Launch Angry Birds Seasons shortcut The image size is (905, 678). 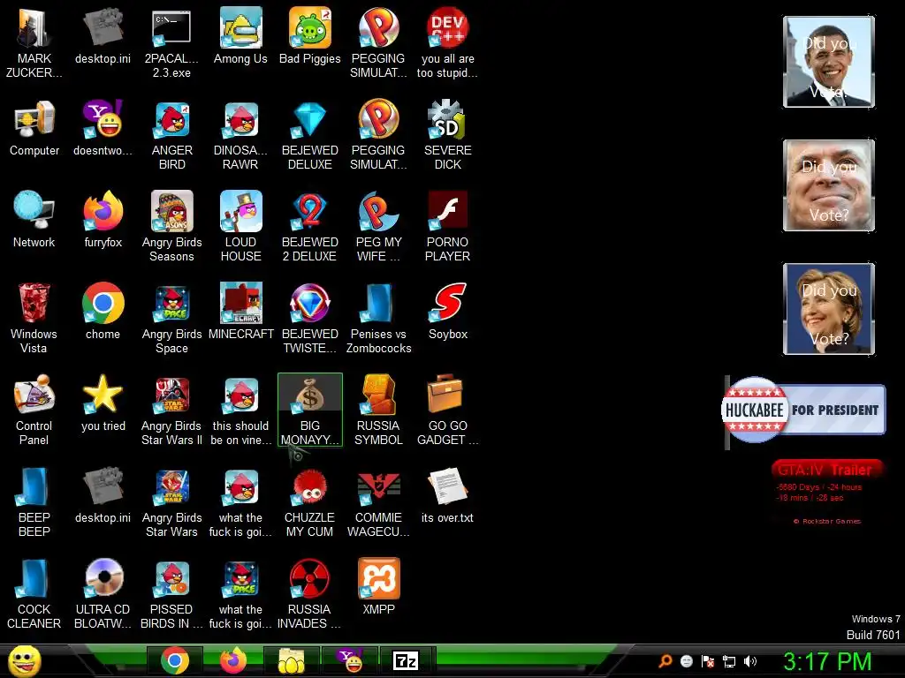(171, 227)
